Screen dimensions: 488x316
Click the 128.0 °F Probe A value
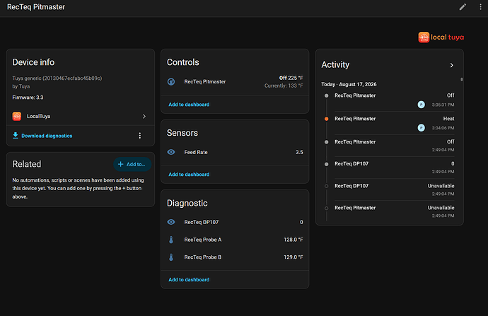(x=294, y=240)
